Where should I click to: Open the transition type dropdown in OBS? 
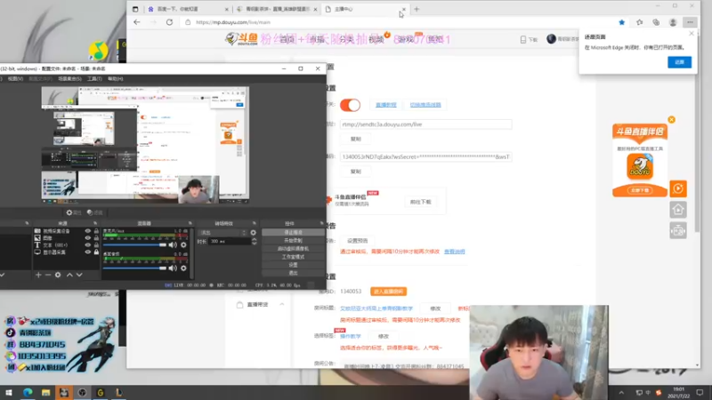pos(222,233)
